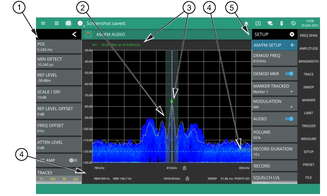Viewport: 327px width, 196px height.
Task: Click the span lock icon
Action: pos(187,179)
